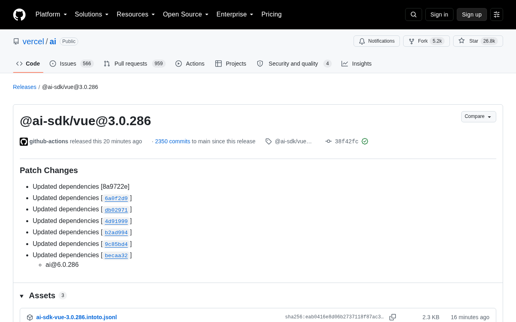
Task: Download ai-sdk-vue-3.0.286.intoto.jsonl
Action: pyautogui.click(x=77, y=317)
